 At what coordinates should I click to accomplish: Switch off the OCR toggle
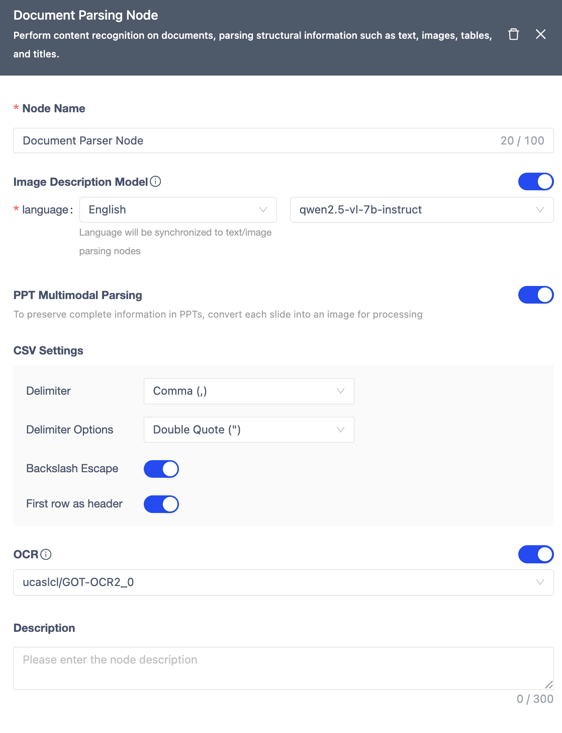(x=535, y=554)
